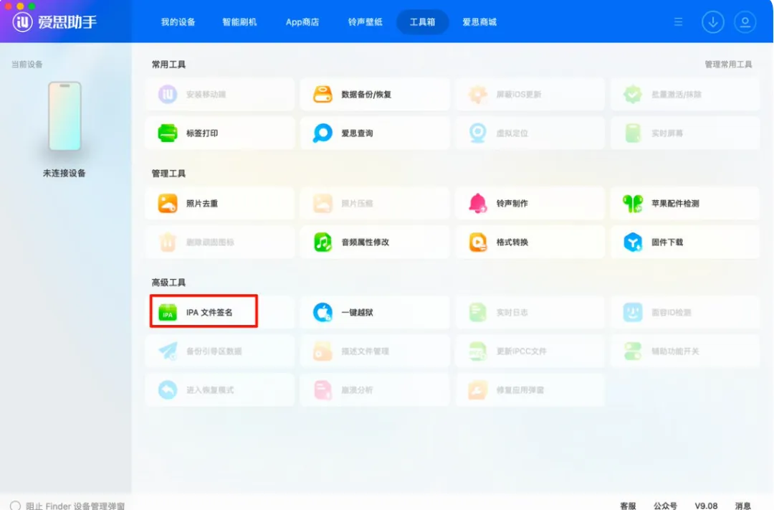Switch to the 铃声壁纸 tab
774x510 pixels.
pos(365,22)
